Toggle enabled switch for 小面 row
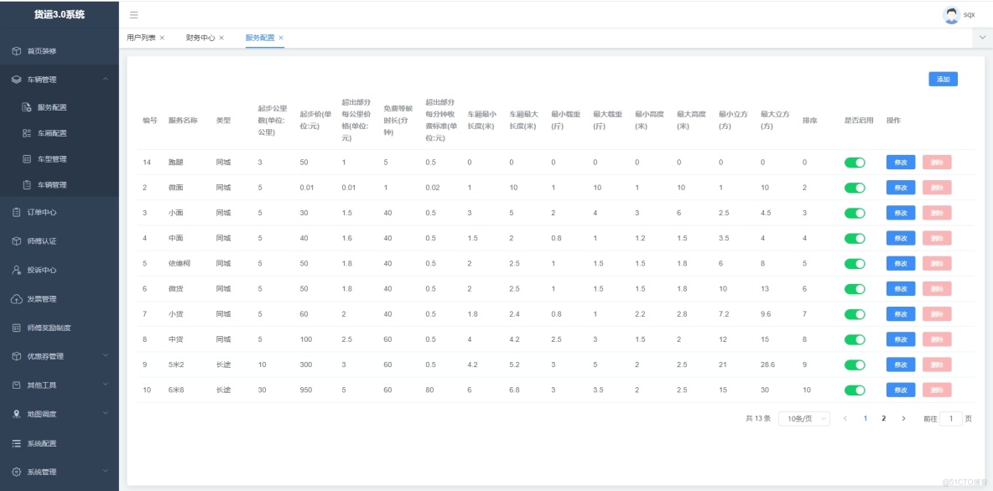 point(855,213)
